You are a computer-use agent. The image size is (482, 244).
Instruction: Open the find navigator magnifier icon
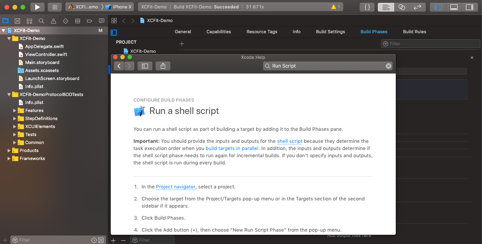tap(41, 21)
